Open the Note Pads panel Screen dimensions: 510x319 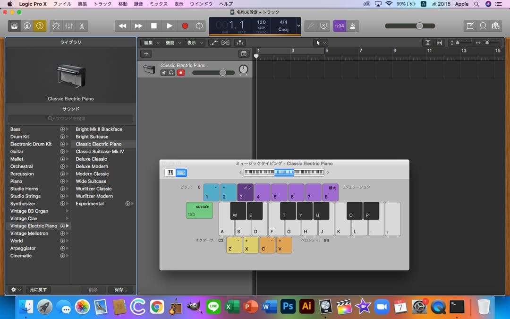pos(470,26)
